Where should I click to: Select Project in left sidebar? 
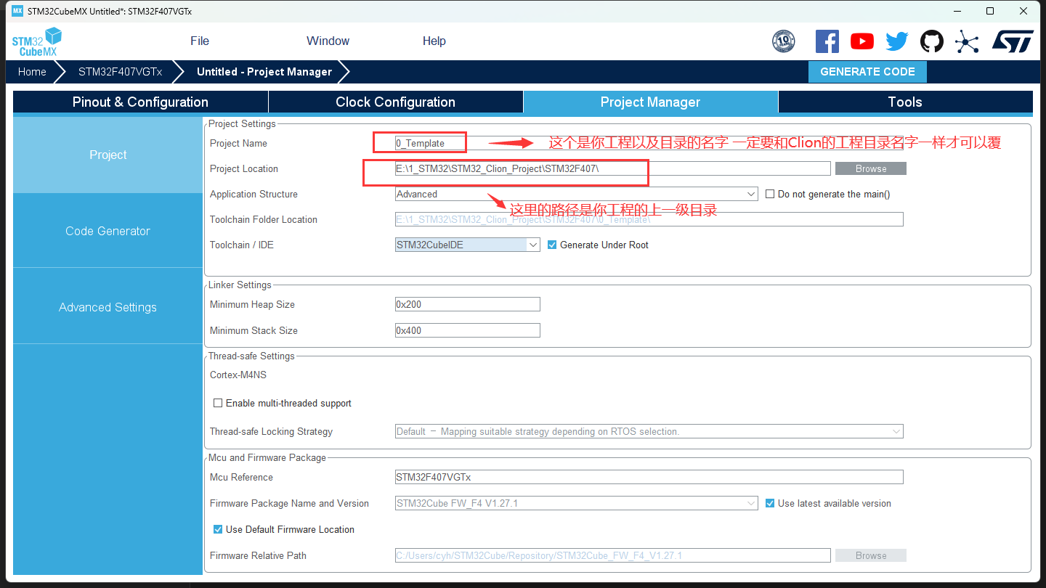pos(108,155)
